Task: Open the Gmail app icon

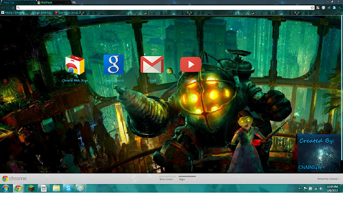Action: (152, 65)
